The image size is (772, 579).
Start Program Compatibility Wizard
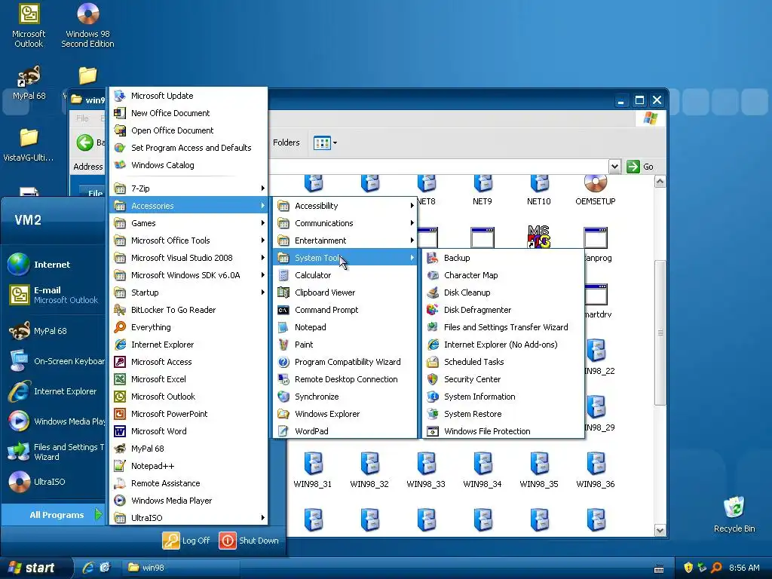(345, 362)
